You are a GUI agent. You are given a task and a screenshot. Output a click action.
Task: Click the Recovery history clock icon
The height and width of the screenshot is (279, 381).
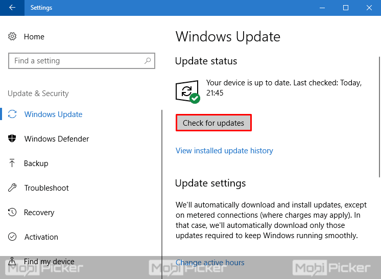[x=12, y=212]
